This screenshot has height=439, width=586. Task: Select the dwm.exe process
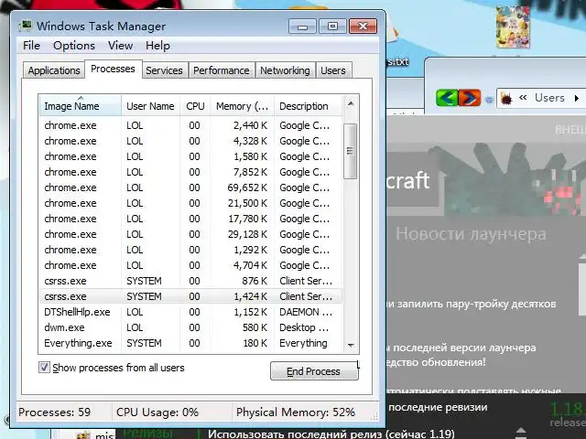[x=190, y=327]
